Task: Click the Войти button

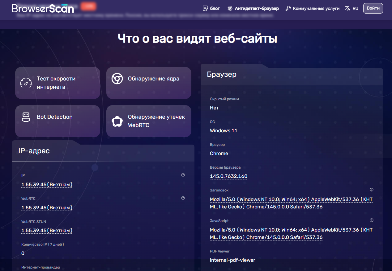Action: 373,8
